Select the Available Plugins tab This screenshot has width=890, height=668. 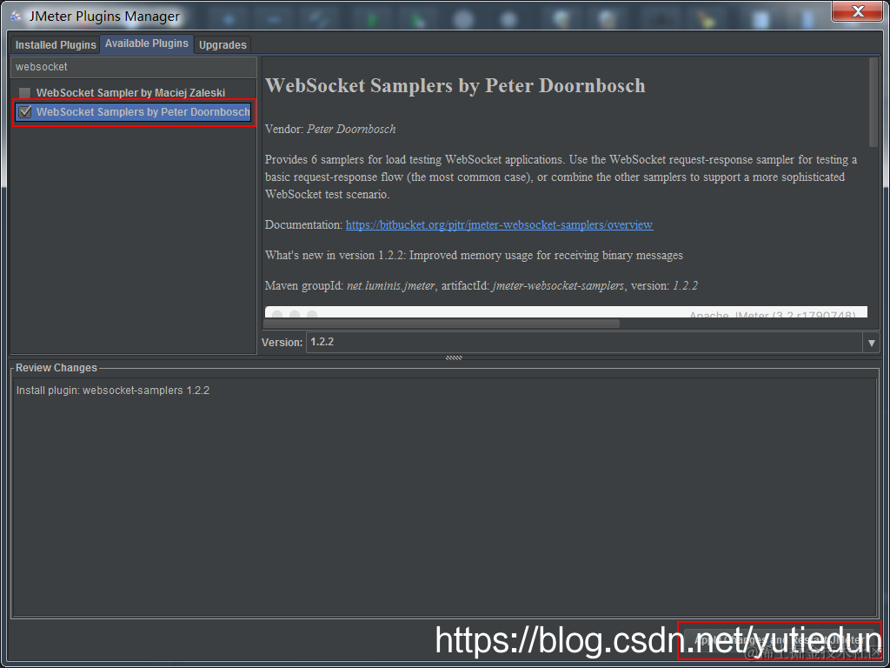click(146, 43)
